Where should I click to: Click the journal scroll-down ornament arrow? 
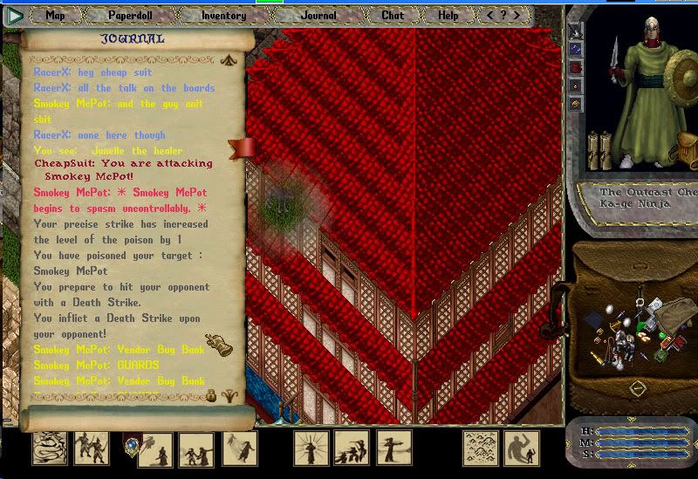click(x=229, y=396)
